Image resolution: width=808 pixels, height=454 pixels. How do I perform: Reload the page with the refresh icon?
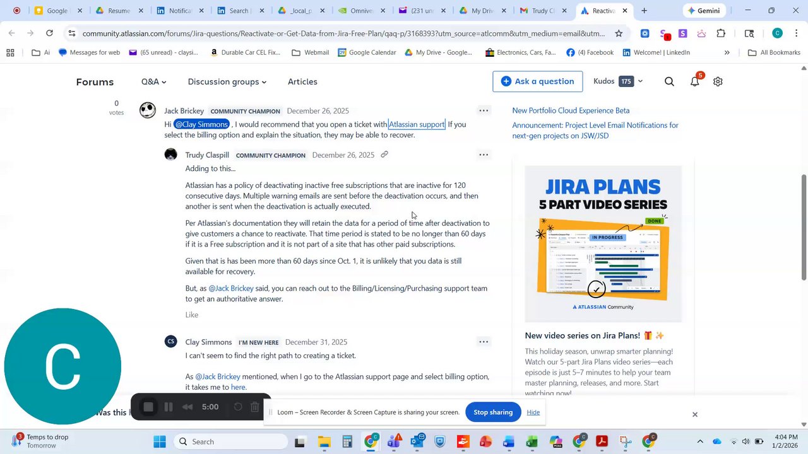(x=49, y=33)
